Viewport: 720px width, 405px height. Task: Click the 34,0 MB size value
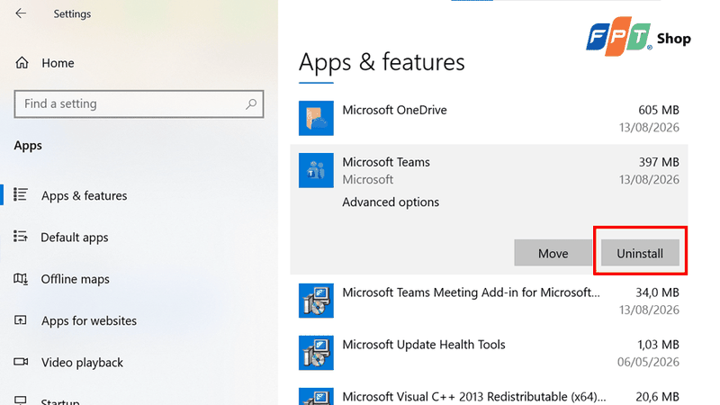[657, 292]
